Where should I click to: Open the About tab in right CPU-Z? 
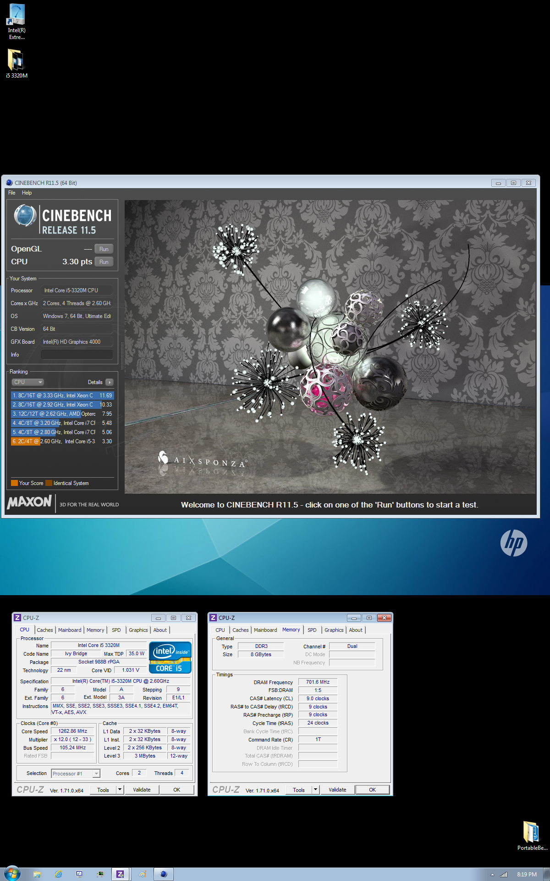(356, 630)
